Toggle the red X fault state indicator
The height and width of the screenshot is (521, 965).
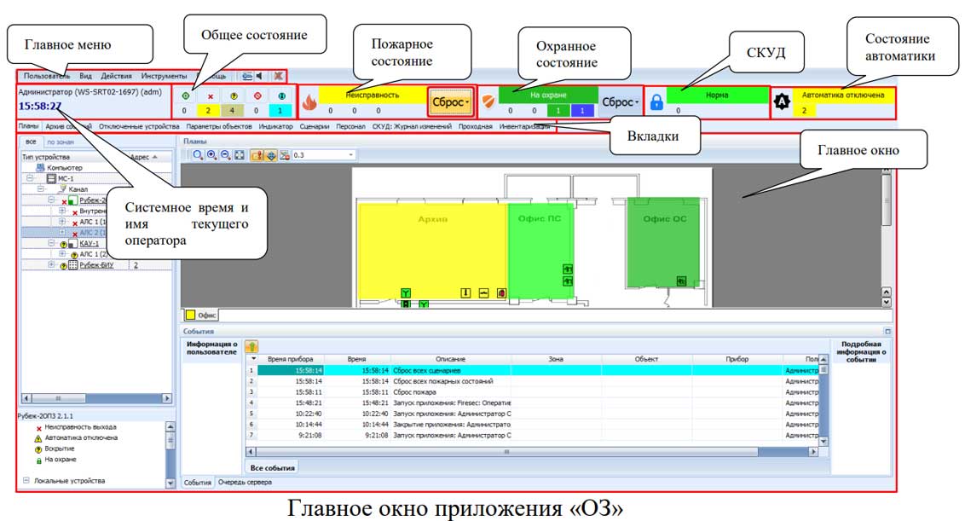tap(211, 96)
